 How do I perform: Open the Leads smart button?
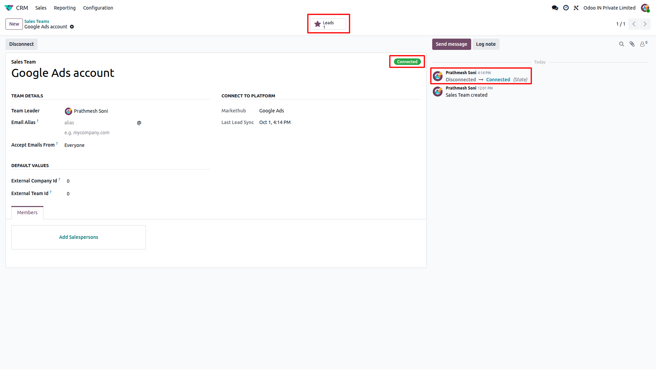click(328, 24)
